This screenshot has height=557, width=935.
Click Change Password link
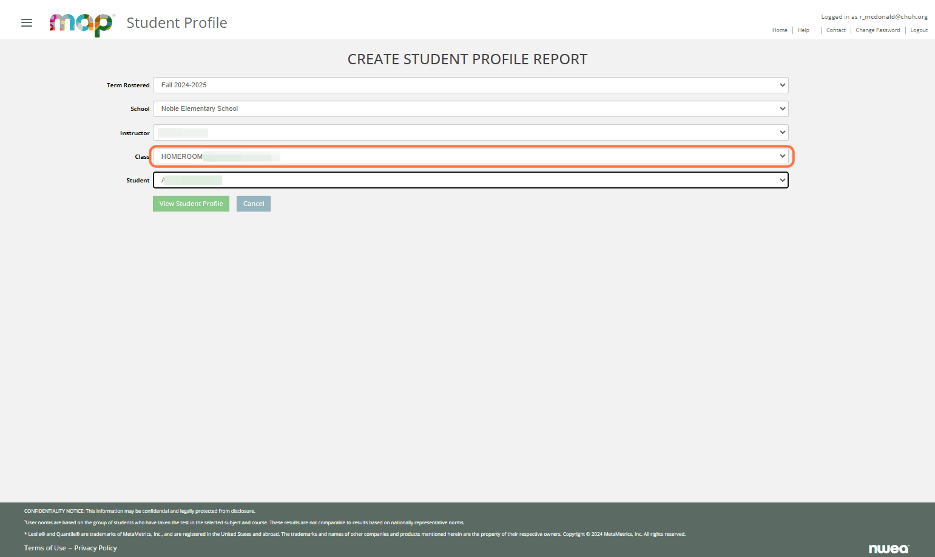click(877, 30)
